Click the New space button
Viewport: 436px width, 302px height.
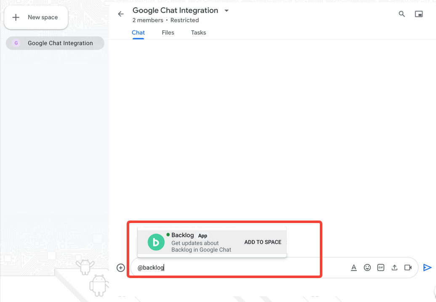(x=36, y=17)
